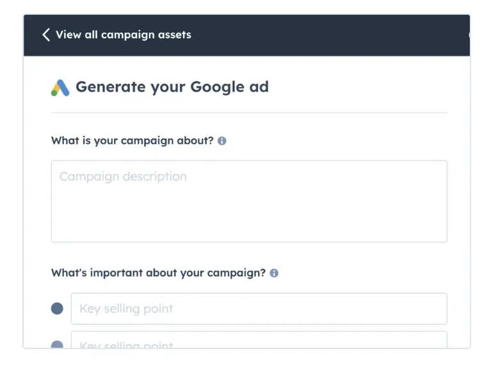Click the 'Campaign description' placeholder text
Screen dimensions: 498x383
[123, 177]
